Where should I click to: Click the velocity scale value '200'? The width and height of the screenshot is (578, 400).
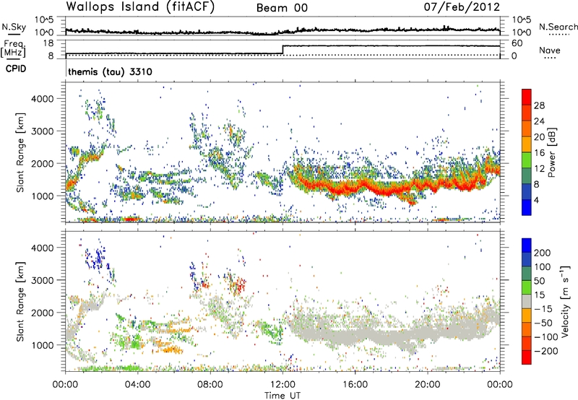click(543, 253)
